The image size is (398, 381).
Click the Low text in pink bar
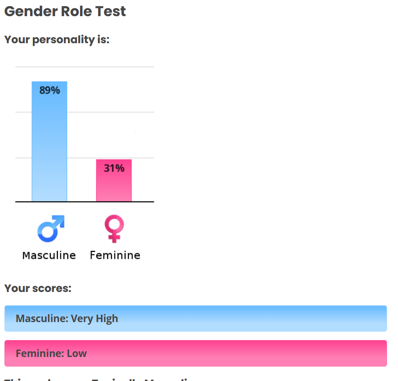point(77,354)
